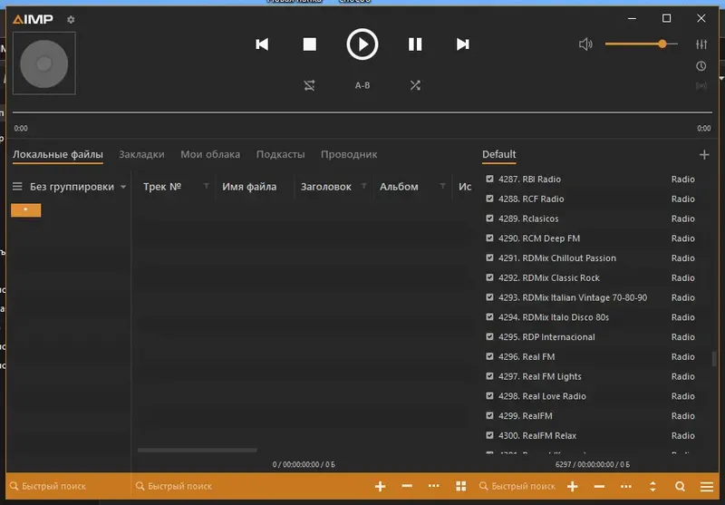Image resolution: width=725 pixels, height=505 pixels.
Task: Switch to Локальные файлы tab
Action: 58,154
